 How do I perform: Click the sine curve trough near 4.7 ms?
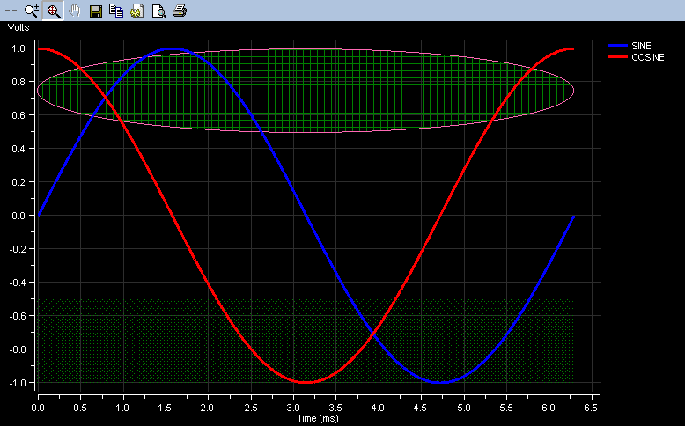coord(439,382)
